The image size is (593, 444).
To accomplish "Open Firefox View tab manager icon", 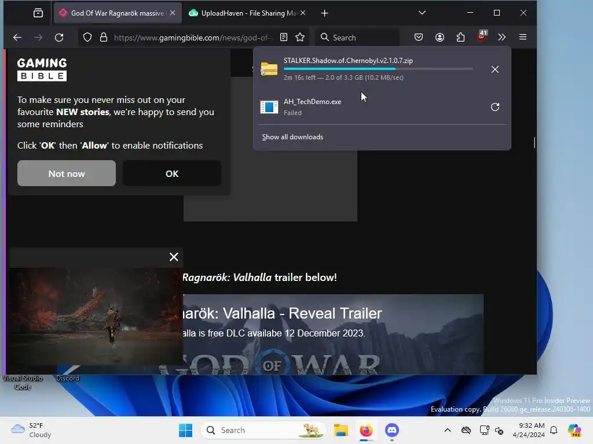I will pyautogui.click(x=38, y=13).
